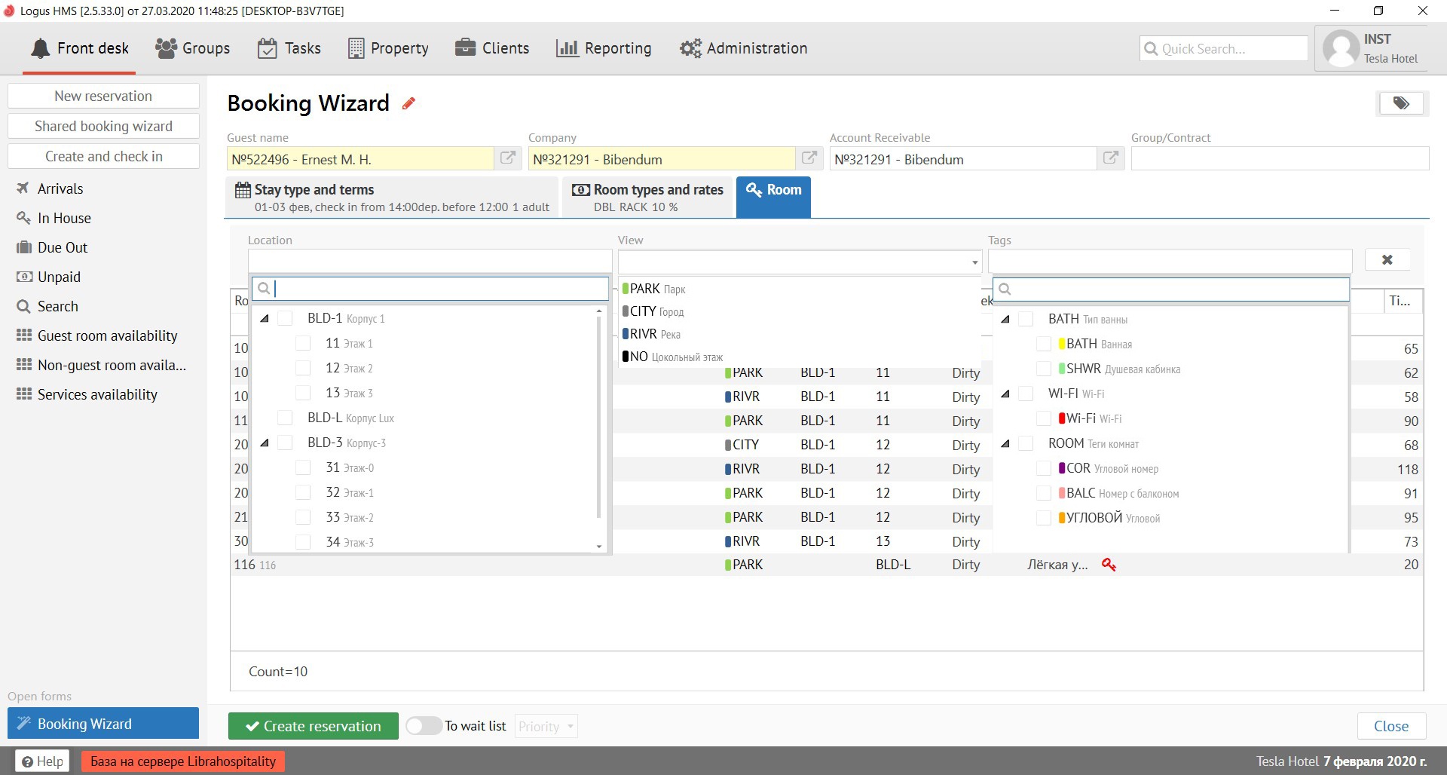The image size is (1447, 775).
Task: Click Create reservation button
Action: coord(313,726)
